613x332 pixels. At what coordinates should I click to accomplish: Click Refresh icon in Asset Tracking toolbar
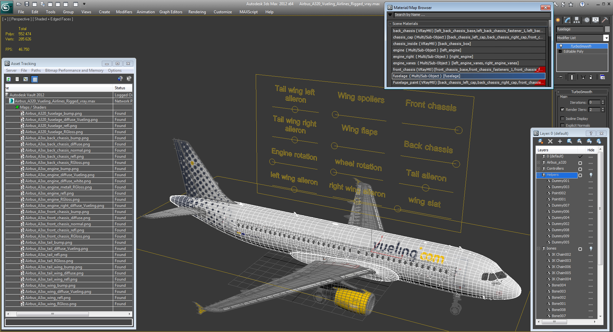point(9,79)
